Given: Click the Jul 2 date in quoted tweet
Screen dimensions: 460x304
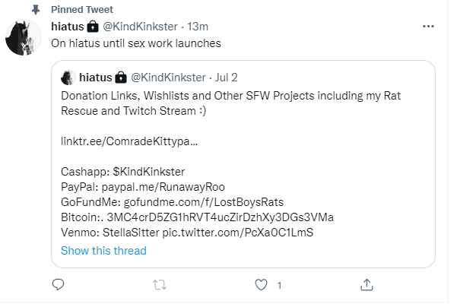Looking at the screenshot, I should click(x=226, y=78).
